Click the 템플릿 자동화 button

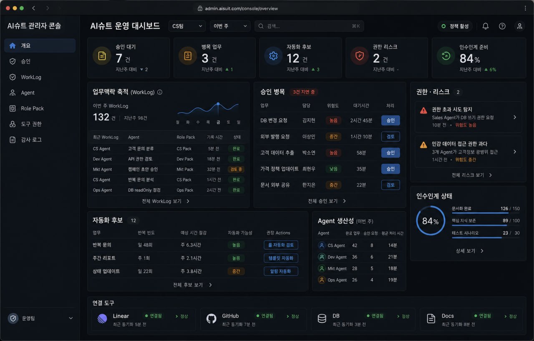281,258
